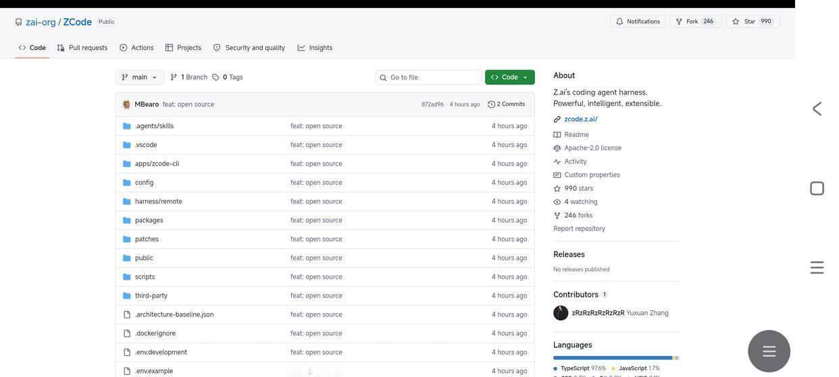Screen dimensions: 839x377
Task: Open the apps/zcode-cli folder
Action: 157,164
